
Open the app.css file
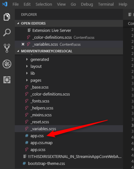point(69,136)
